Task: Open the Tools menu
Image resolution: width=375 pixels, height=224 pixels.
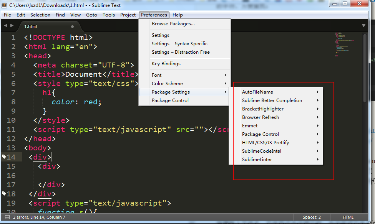Action: coord(109,15)
